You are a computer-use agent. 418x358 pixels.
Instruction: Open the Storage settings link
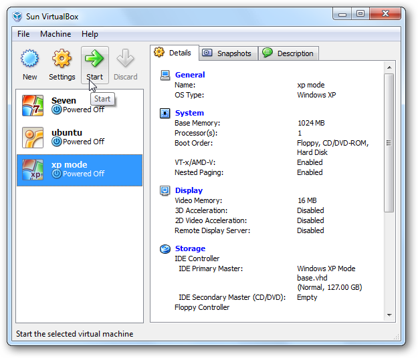[x=190, y=248]
